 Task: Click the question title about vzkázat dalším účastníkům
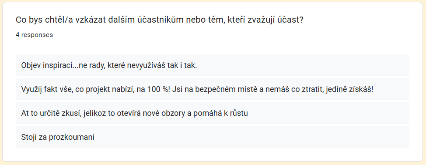[159, 20]
